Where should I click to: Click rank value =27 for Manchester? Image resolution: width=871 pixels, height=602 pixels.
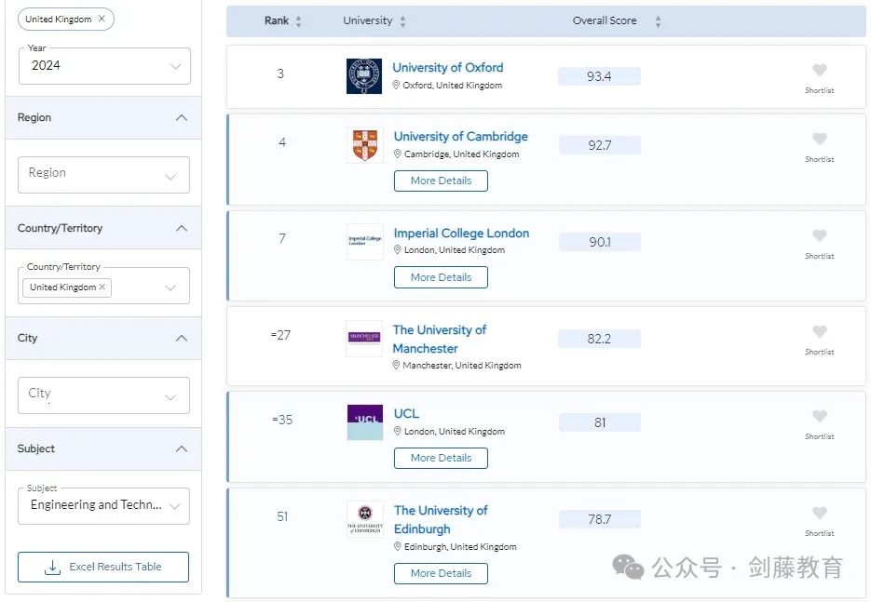280,335
